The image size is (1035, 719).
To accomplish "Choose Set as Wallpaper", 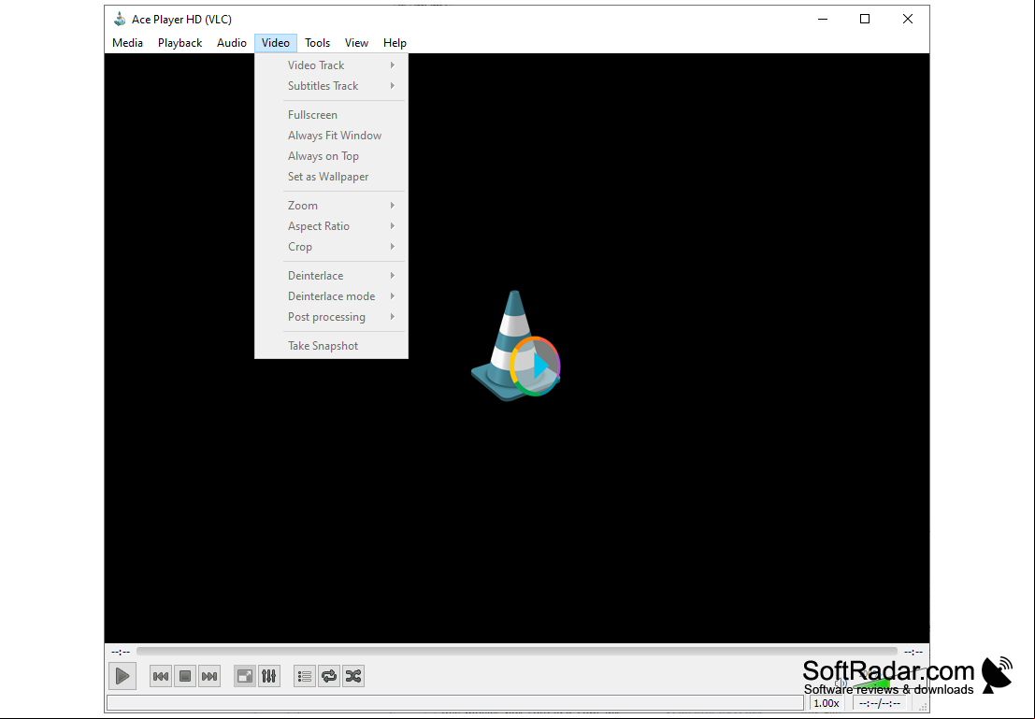I will click(331, 177).
